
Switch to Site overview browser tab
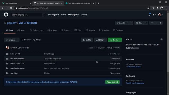pyautogui.click(x=80, y=3)
